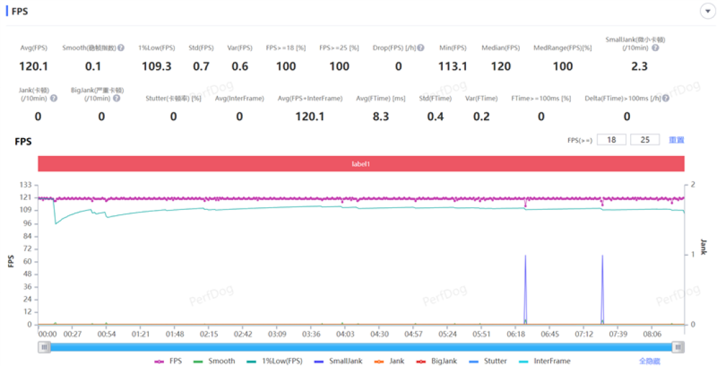This screenshot has height=366, width=717.
Task: Toggle Smooth series in chart legend
Action: [x=214, y=361]
